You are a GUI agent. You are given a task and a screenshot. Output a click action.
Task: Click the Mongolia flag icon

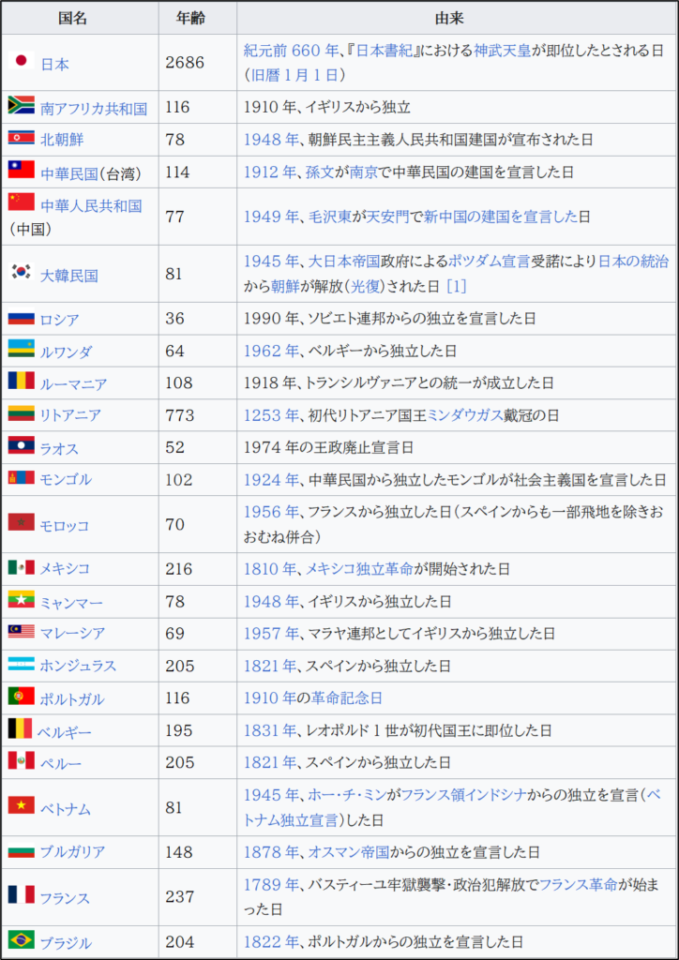(21, 478)
